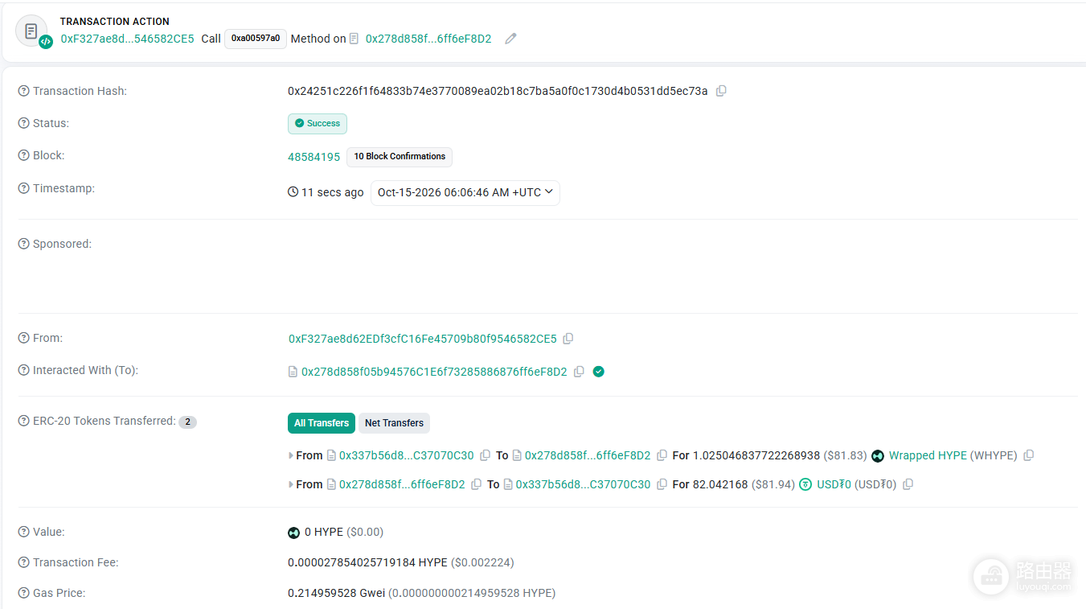
Task: Open sender 0x337b56d8 in WHYPE row
Action: tap(407, 455)
